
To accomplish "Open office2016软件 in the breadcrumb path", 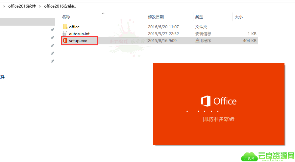I will (22, 6).
